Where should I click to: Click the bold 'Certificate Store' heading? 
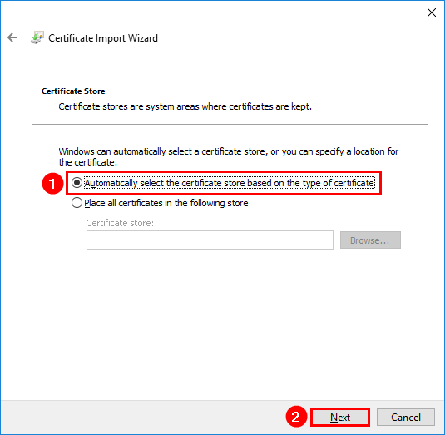[73, 91]
